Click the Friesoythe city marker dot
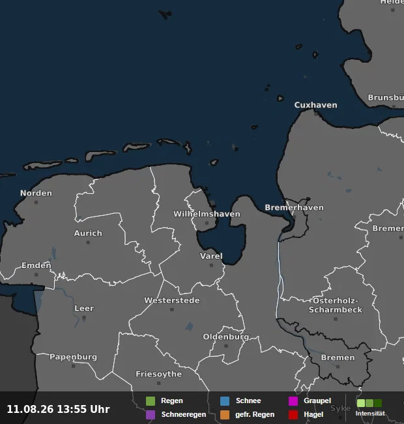Viewport: 404px width, 424px height. (x=159, y=383)
